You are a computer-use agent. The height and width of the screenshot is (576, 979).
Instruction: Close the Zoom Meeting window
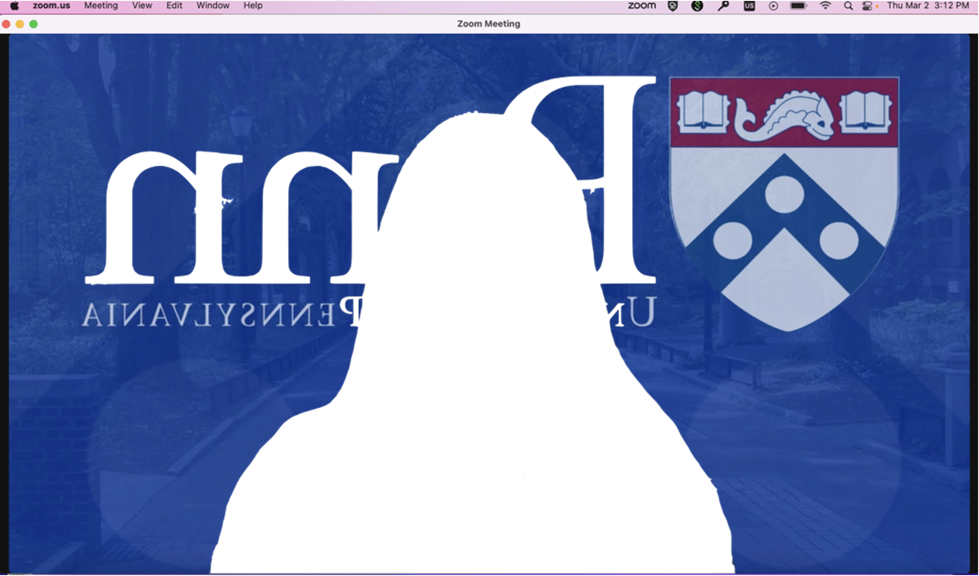click(x=6, y=24)
